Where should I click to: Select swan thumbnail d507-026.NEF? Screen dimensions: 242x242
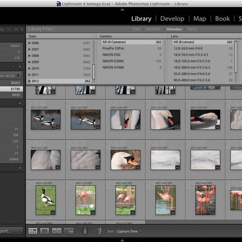[125, 120]
